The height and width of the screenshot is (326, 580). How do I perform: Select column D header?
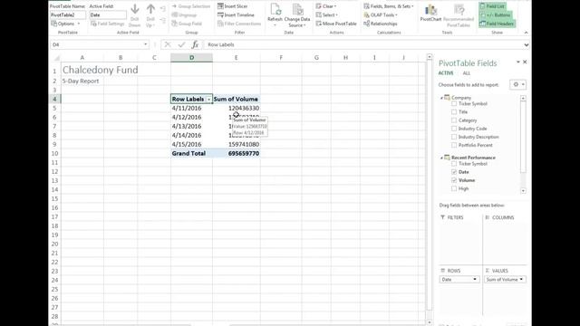coord(191,58)
